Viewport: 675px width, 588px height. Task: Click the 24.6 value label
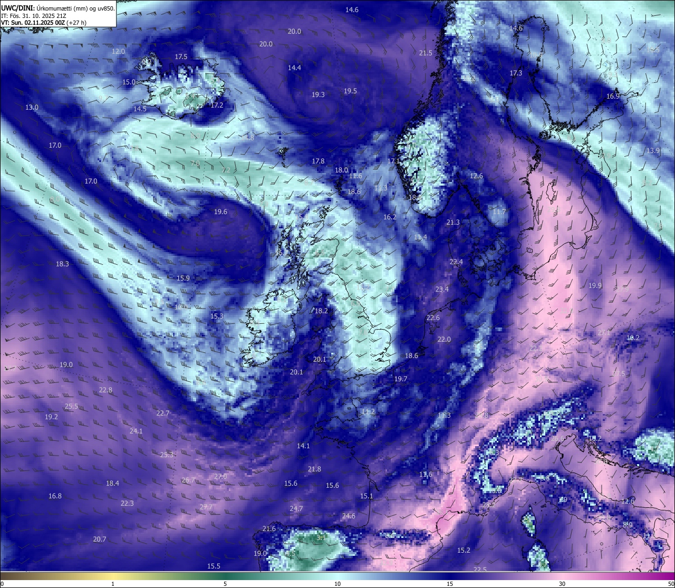point(349,516)
